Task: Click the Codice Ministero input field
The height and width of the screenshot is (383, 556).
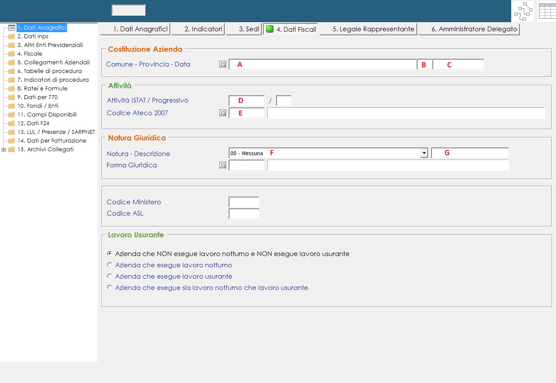Action: click(x=244, y=202)
